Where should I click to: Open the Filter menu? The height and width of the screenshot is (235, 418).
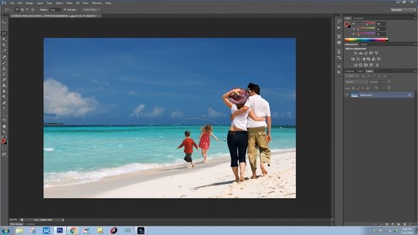[69, 3]
